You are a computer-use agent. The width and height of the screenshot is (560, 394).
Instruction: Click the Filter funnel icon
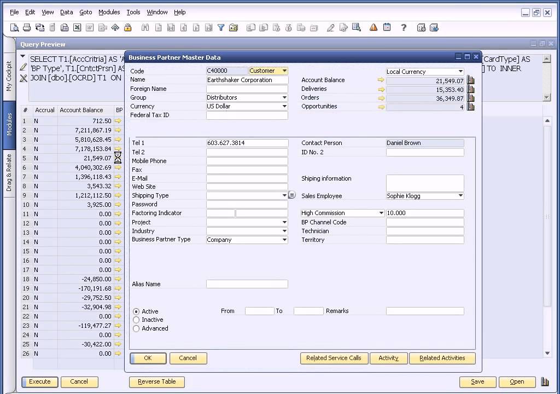(221, 27)
